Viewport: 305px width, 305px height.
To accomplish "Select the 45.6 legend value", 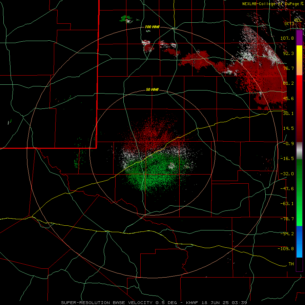I will [288, 98].
